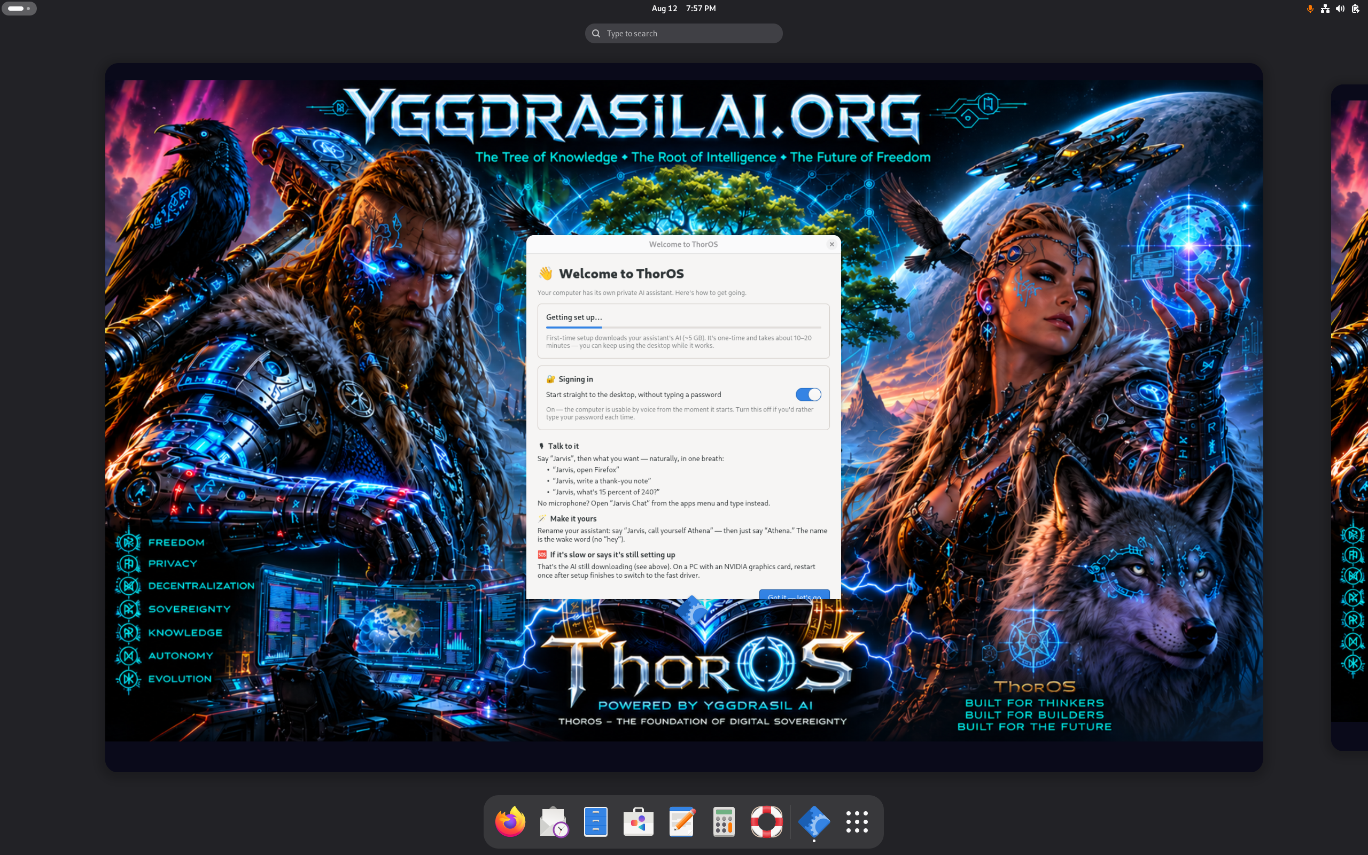Open the network status icon
Image resolution: width=1368 pixels, height=855 pixels.
tap(1325, 9)
